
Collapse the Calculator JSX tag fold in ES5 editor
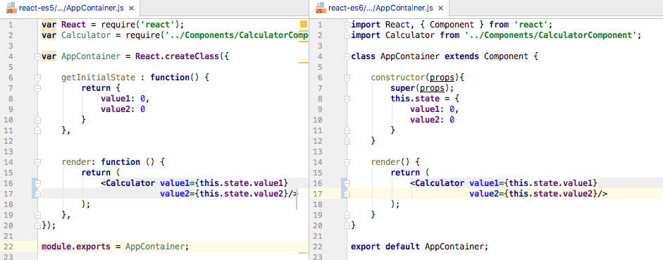37,183
